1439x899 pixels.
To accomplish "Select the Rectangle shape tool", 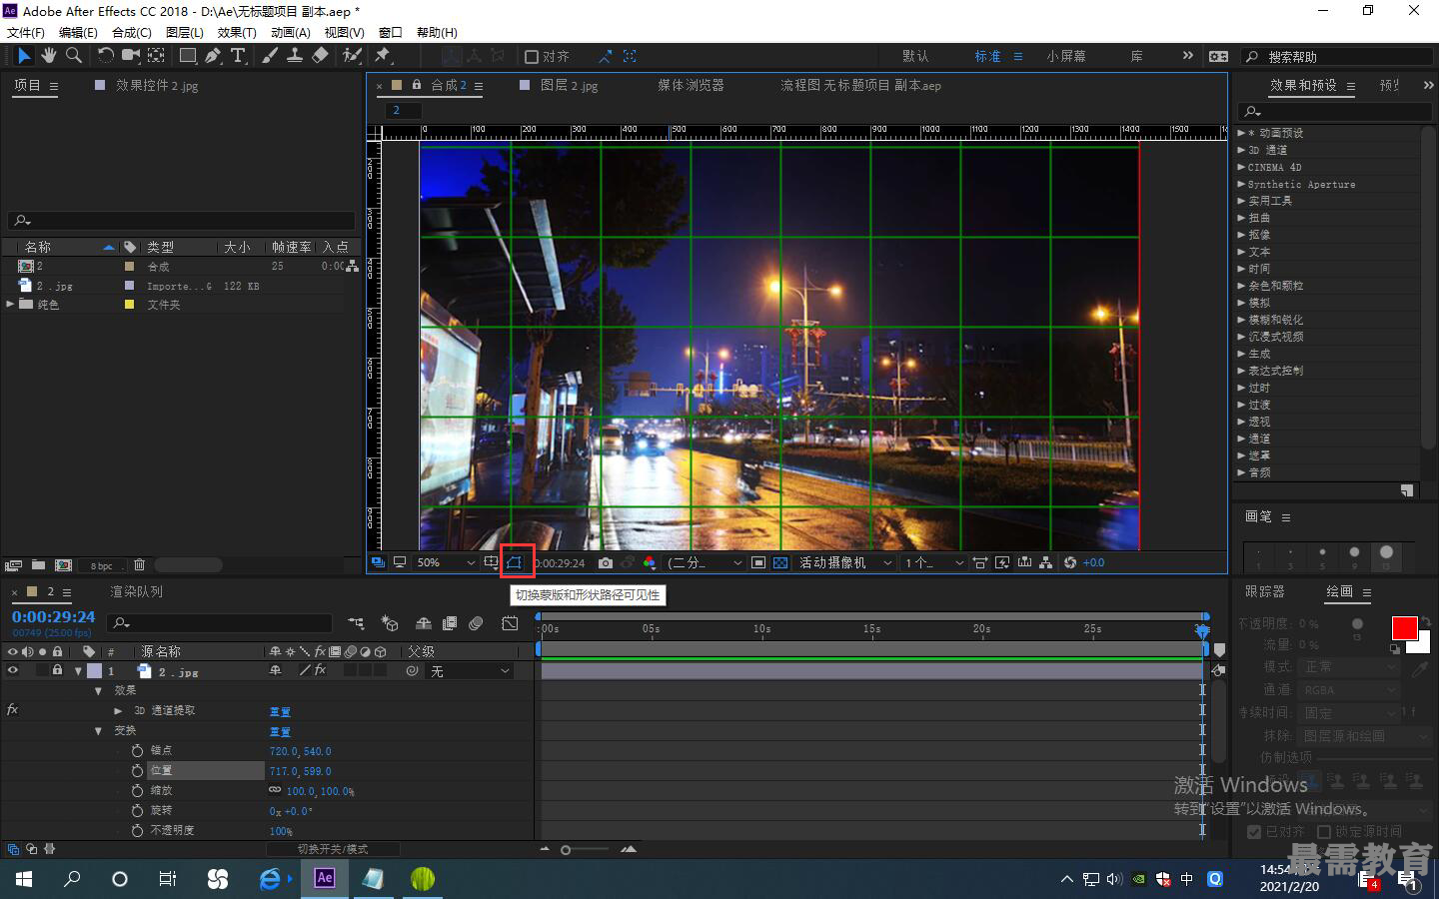I will point(188,56).
